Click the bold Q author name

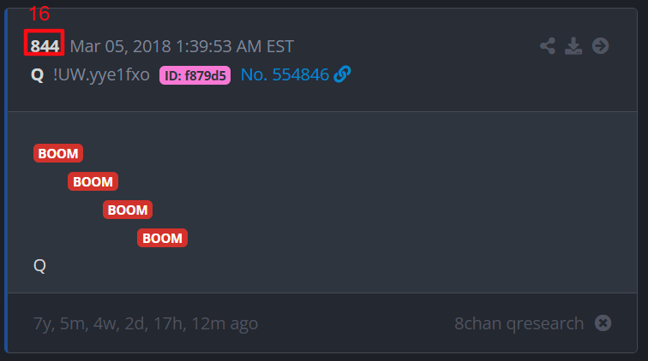coord(37,75)
